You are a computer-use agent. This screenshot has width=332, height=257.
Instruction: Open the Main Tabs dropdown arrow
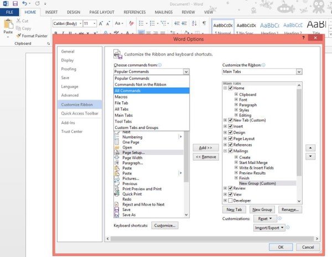point(299,71)
